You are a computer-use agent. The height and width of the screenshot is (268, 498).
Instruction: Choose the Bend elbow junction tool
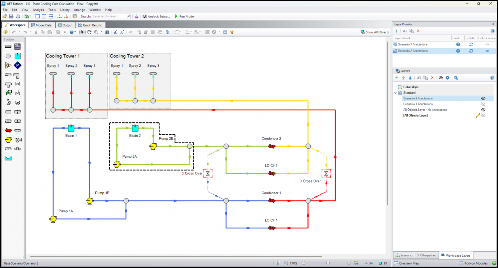tap(17, 75)
